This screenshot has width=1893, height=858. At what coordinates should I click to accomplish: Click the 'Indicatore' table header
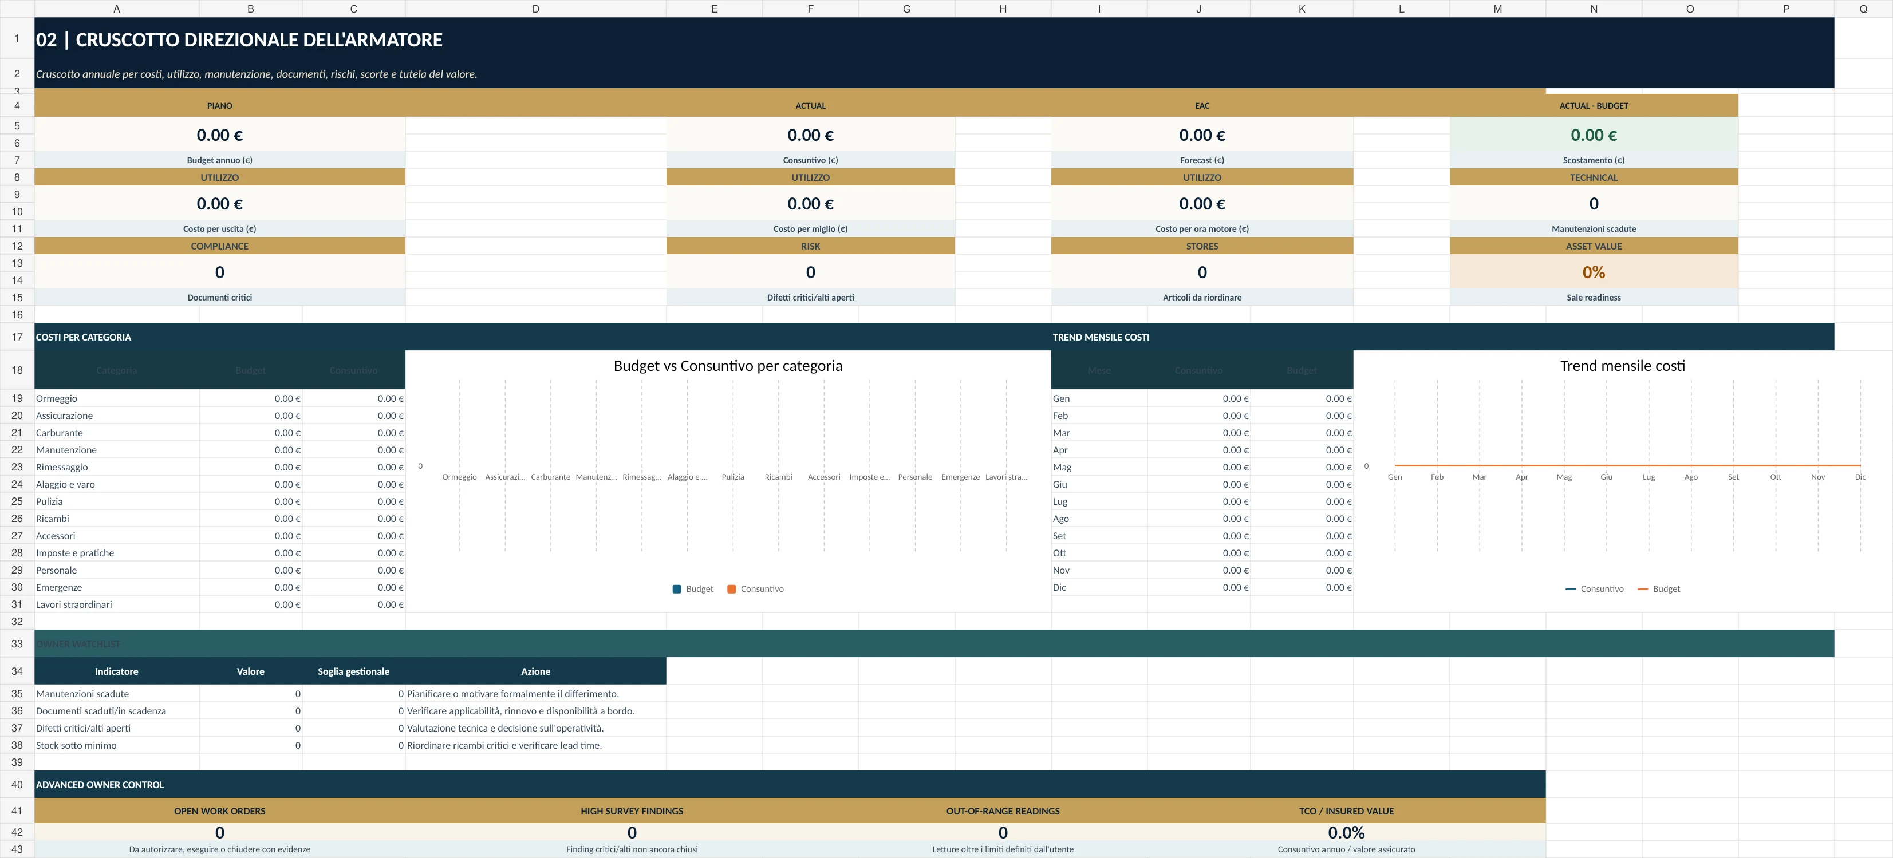point(117,671)
